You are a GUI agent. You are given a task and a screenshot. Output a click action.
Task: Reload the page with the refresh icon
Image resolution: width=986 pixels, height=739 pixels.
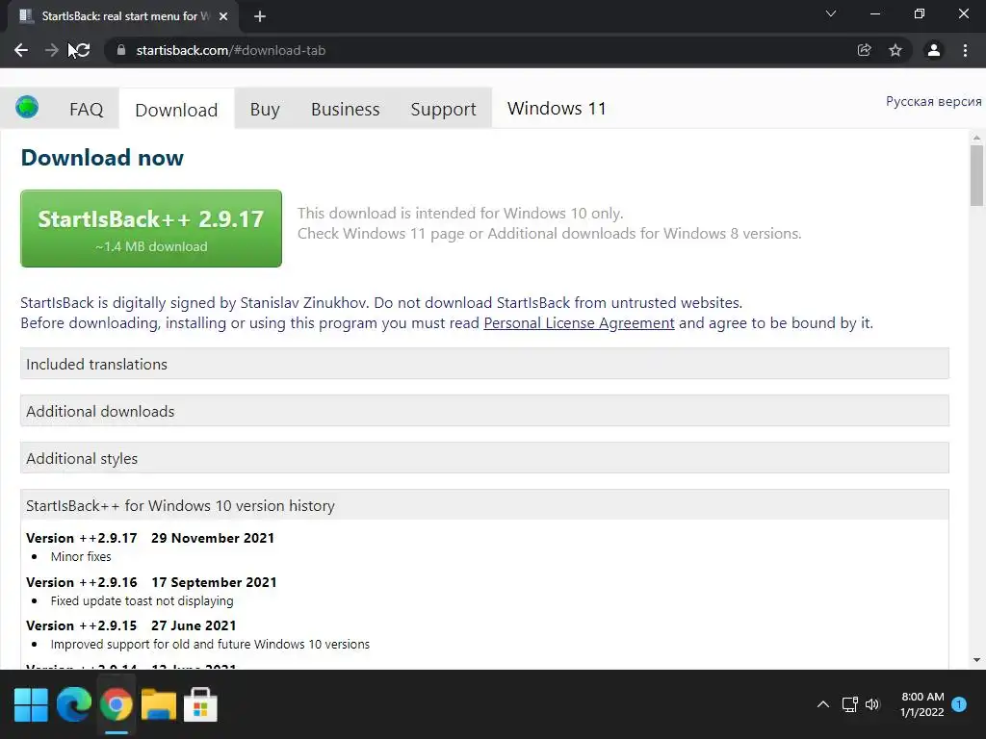tap(83, 50)
